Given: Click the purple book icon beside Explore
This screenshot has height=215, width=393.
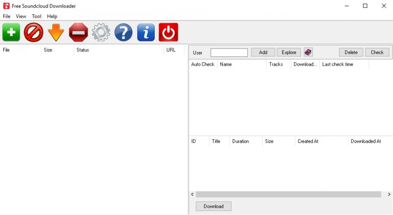Looking at the screenshot, I should [308, 52].
